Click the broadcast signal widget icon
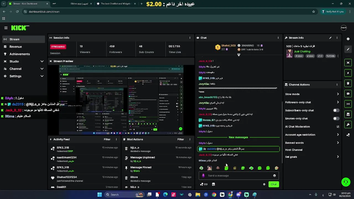354x199 pixels. pyautogui.click(x=348, y=104)
